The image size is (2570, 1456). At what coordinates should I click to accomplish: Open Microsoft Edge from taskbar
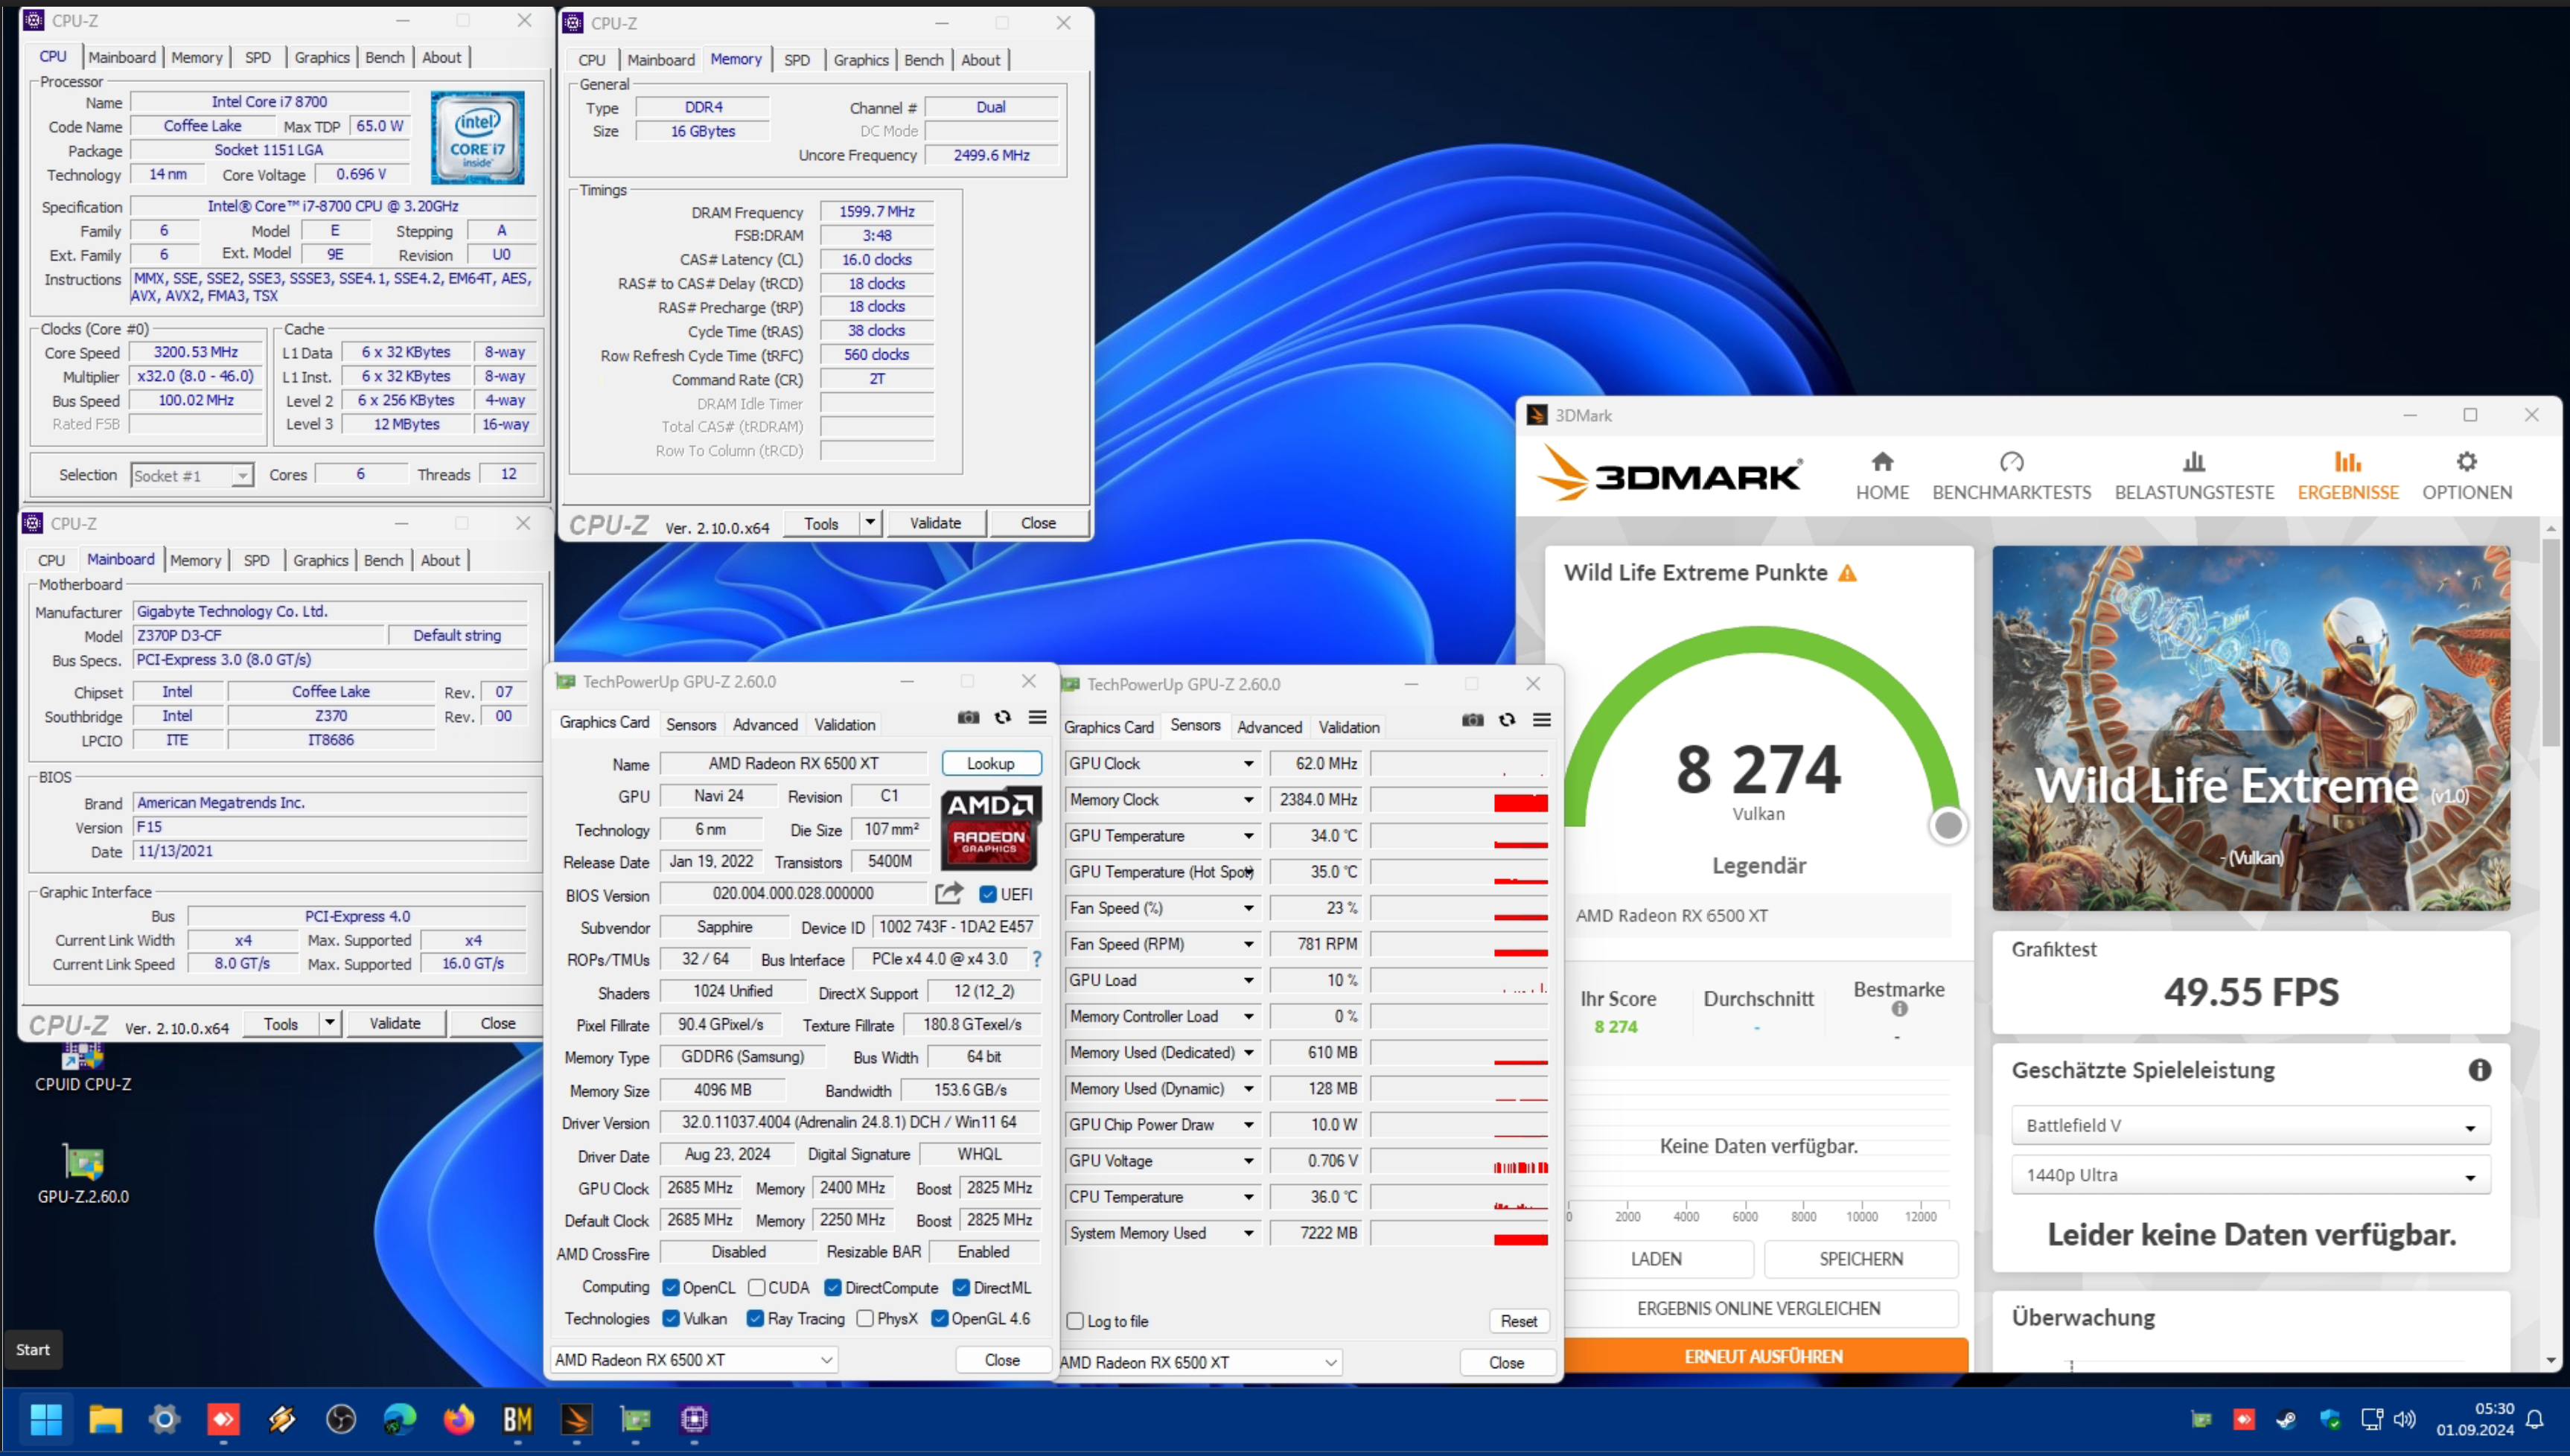tap(400, 1419)
